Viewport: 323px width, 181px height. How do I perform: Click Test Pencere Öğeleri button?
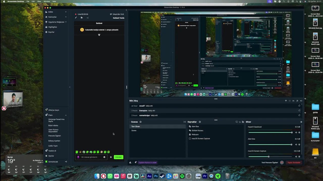pyautogui.click(x=270, y=162)
